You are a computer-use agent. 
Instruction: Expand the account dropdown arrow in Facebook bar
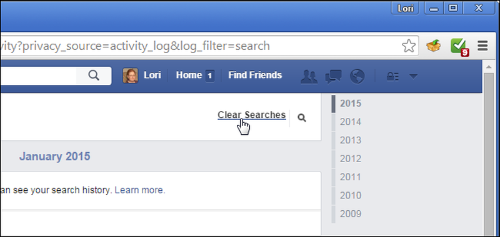tap(413, 76)
